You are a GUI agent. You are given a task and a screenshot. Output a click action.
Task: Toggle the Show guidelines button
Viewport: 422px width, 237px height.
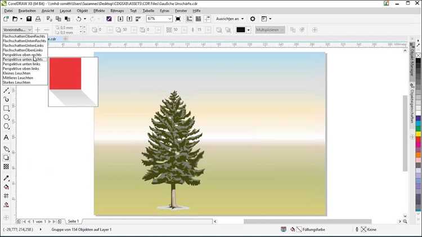(x=208, y=19)
